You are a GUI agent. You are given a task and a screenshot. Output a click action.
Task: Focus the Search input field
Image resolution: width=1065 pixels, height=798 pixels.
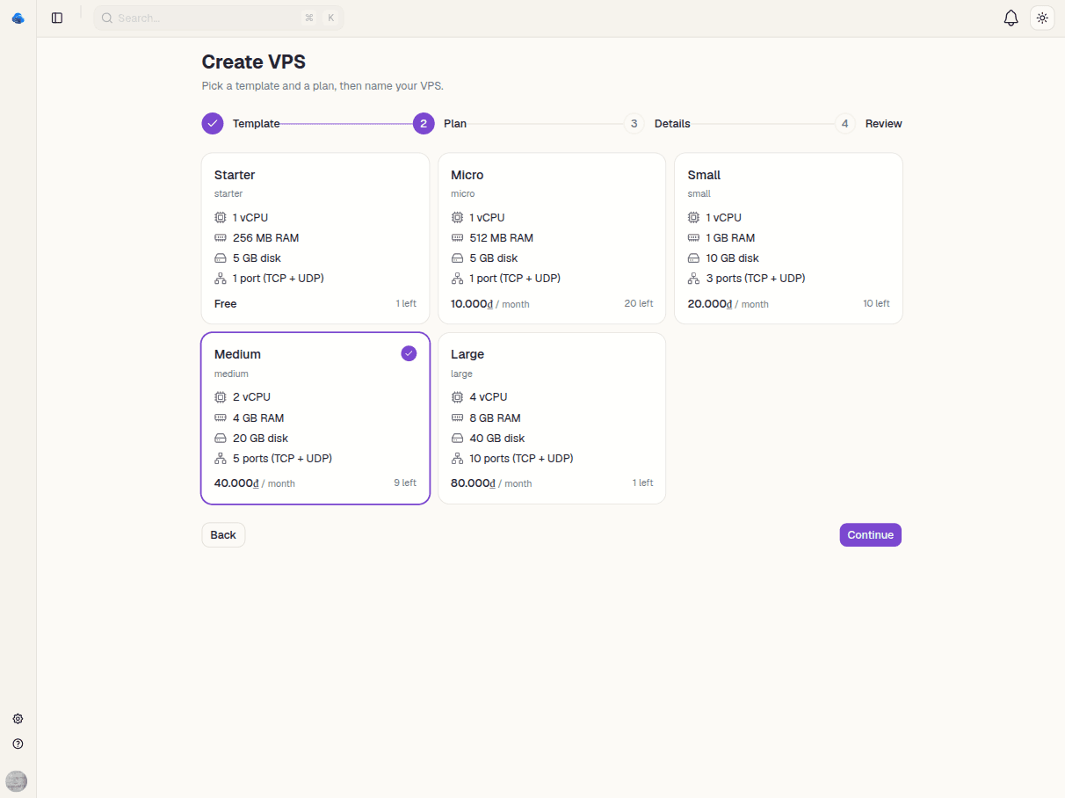[x=218, y=18]
